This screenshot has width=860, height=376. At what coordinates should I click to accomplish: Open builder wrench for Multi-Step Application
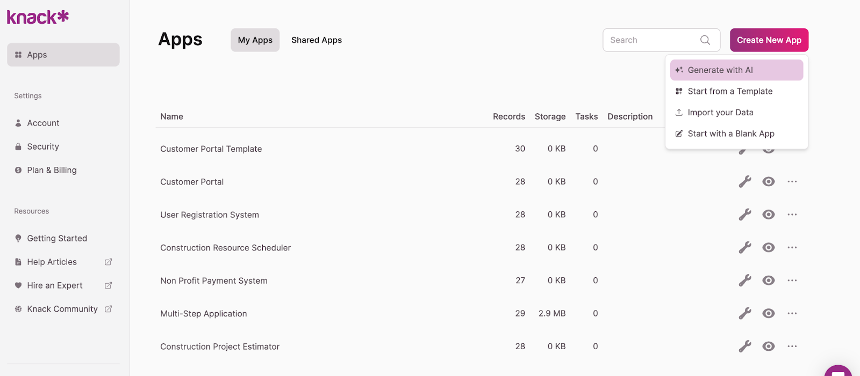click(x=744, y=314)
